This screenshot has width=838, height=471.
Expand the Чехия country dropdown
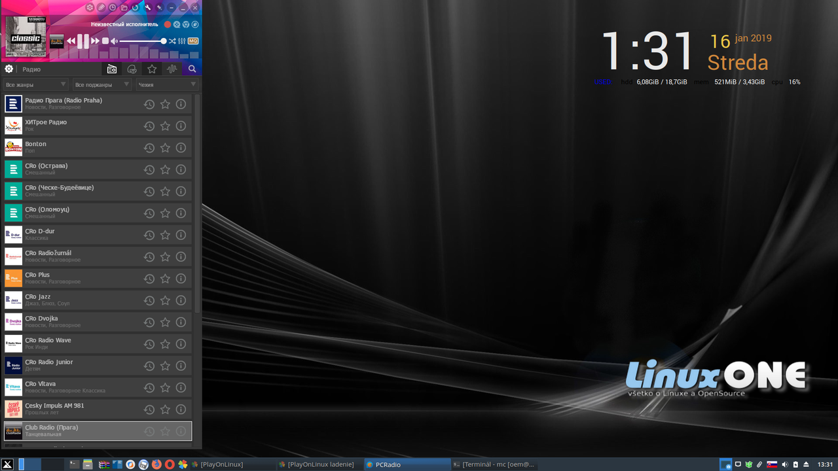(167, 84)
